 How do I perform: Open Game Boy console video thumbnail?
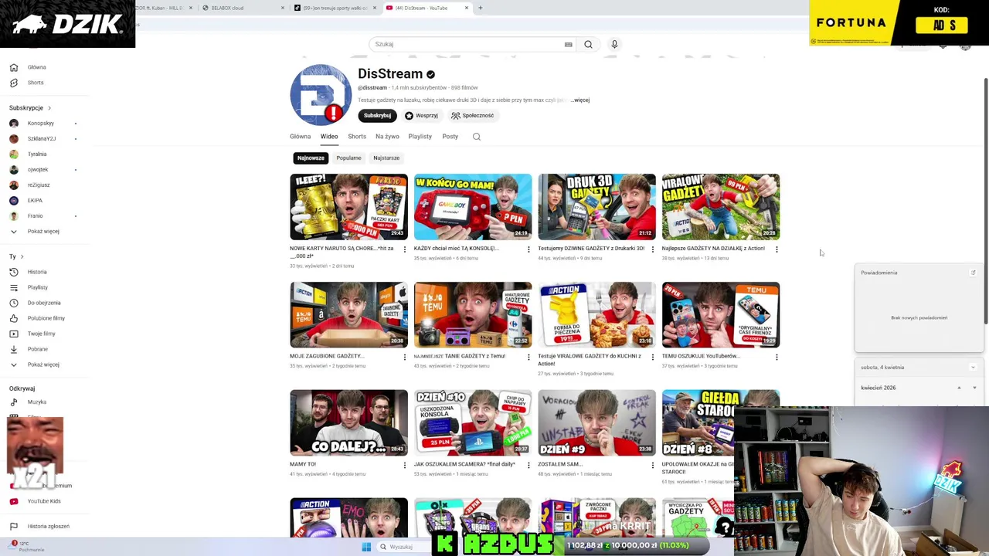click(472, 207)
